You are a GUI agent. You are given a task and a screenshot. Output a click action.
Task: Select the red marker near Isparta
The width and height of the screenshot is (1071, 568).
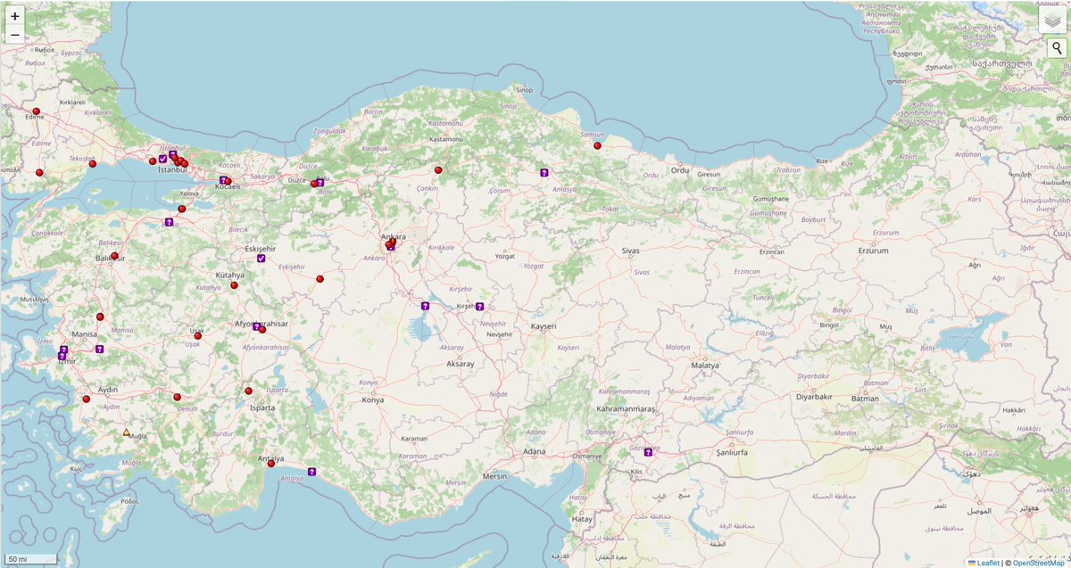248,391
